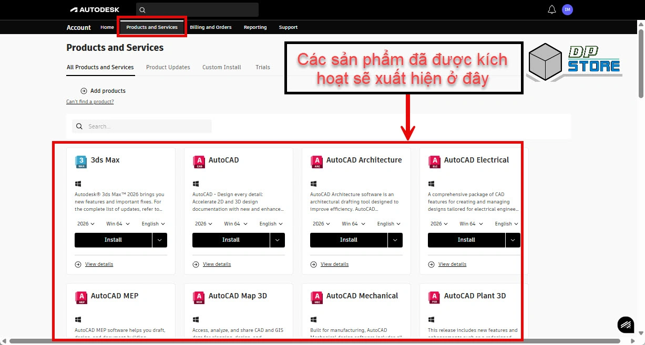Expand AutoCAD Architecture Install options arrow
645x345 pixels.
coord(395,240)
